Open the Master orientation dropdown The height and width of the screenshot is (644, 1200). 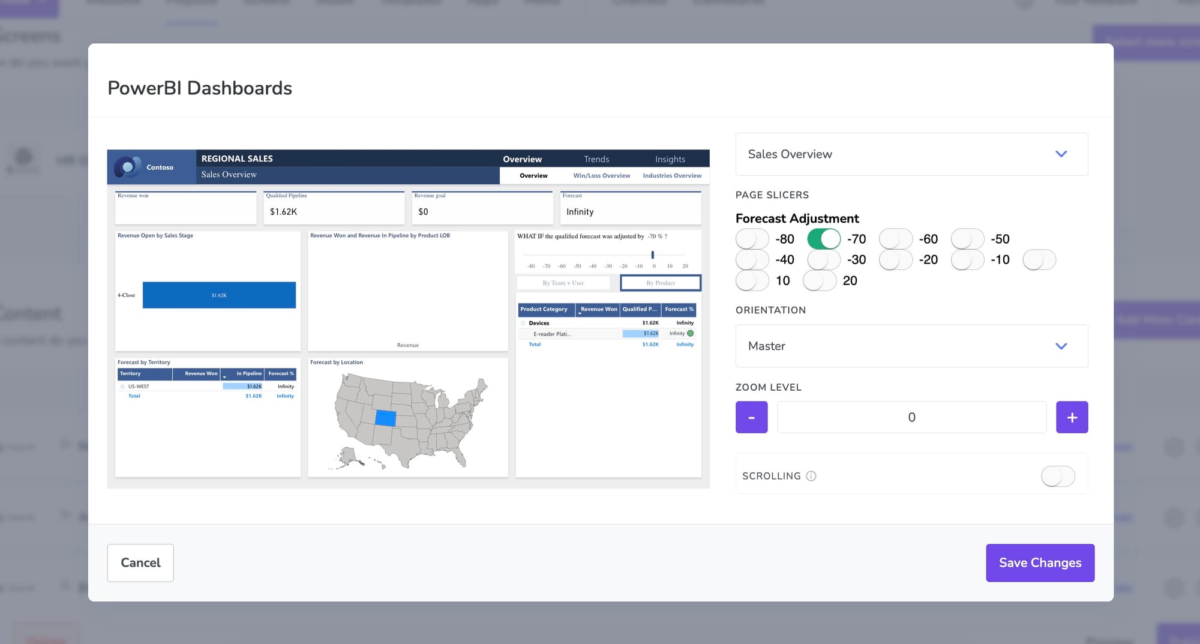tap(911, 346)
